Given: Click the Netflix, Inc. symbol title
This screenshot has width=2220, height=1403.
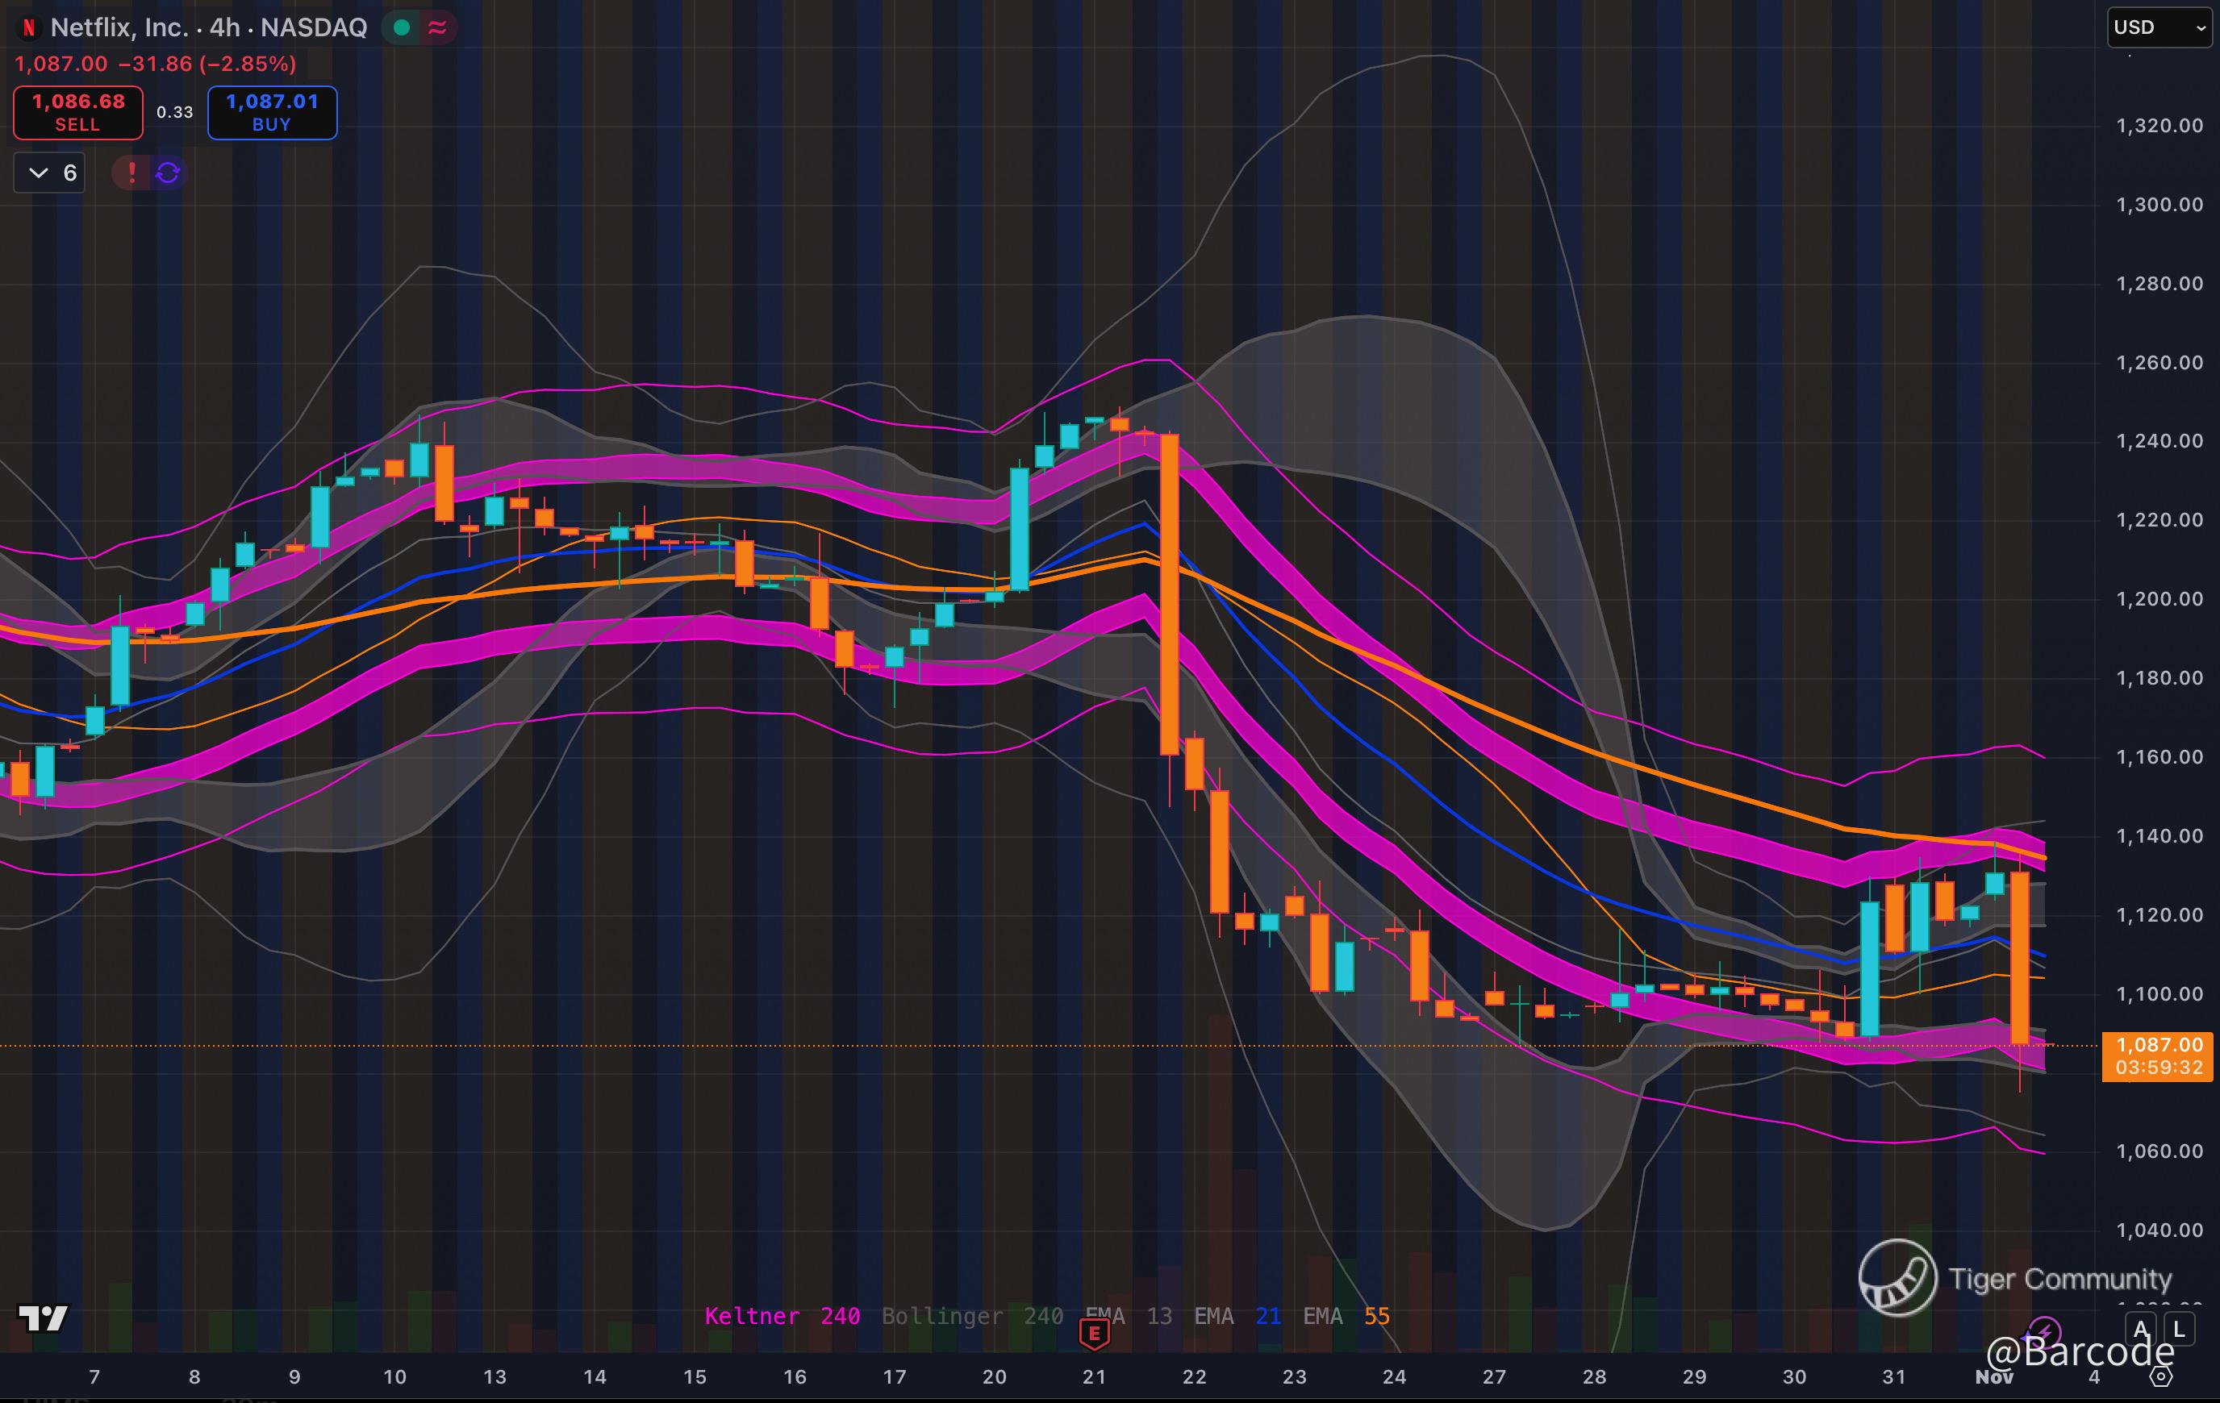Looking at the screenshot, I should click(x=118, y=27).
